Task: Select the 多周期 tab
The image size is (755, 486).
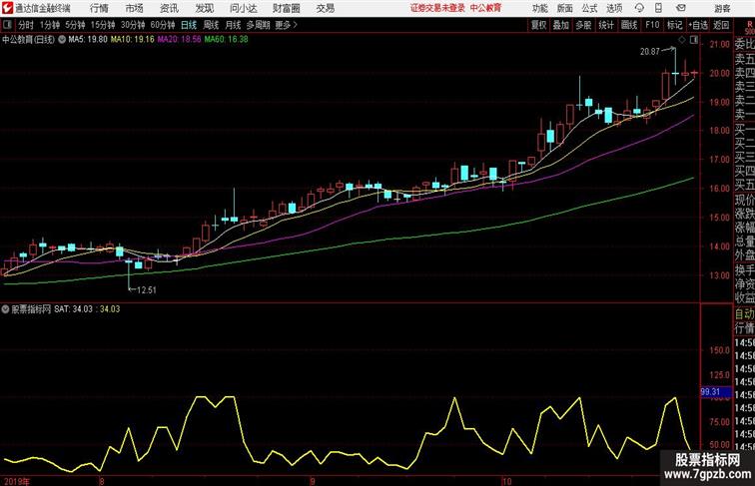Action: pos(258,25)
